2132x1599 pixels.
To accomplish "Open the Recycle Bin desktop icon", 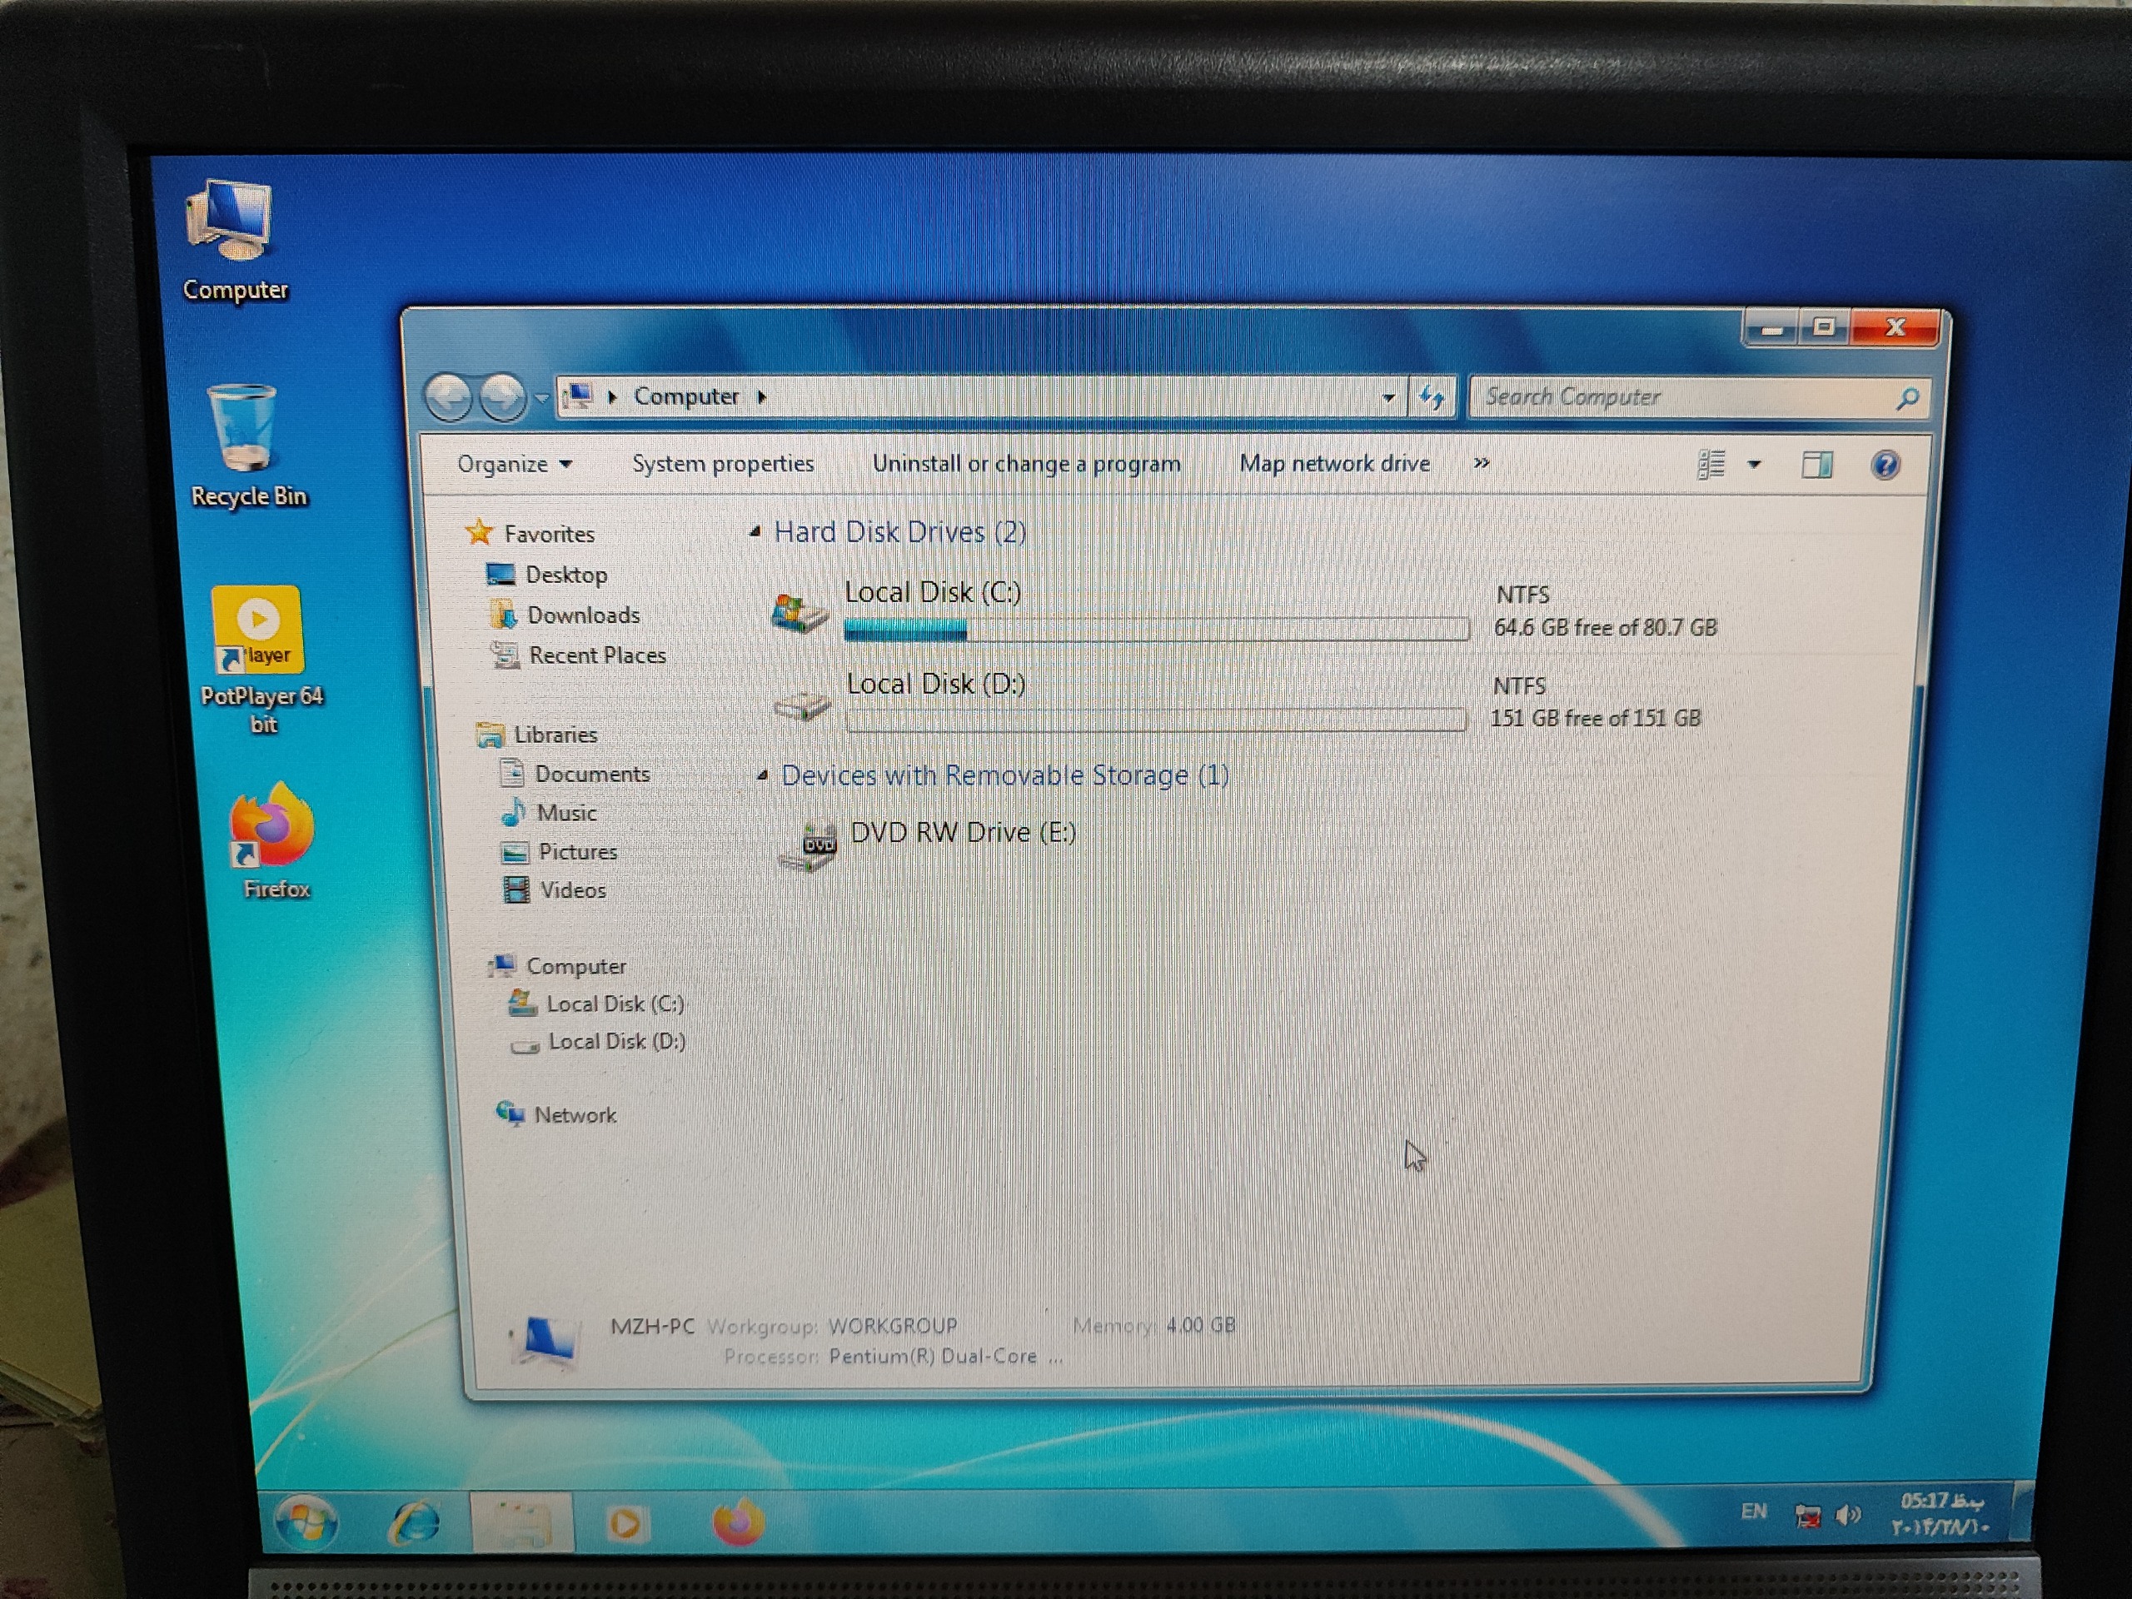I will click(x=247, y=446).
